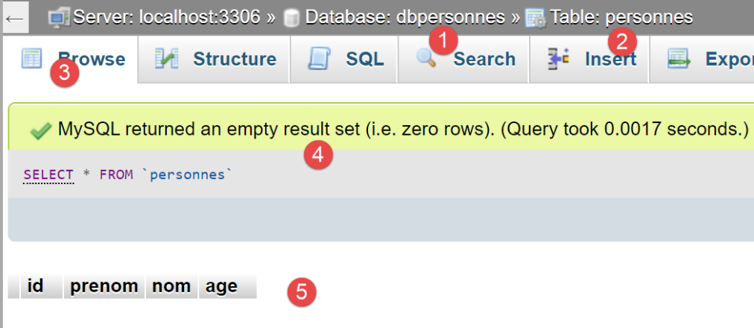754x328 pixels.
Task: Click the Structure tab's icon
Action: pos(166,59)
